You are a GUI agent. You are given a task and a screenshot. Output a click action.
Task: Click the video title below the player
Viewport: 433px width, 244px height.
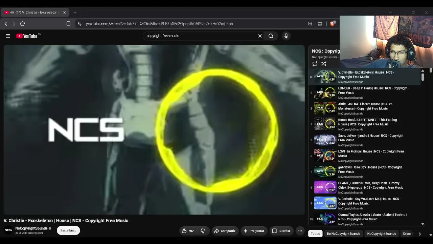[66, 221]
